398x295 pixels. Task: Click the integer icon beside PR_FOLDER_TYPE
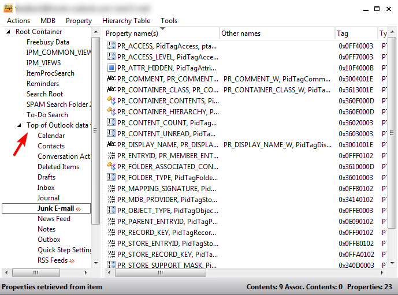(111, 177)
